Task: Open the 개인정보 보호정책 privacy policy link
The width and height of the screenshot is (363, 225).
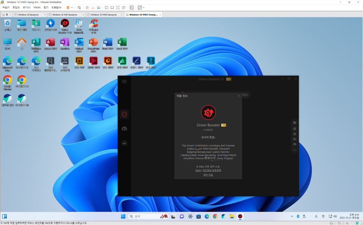Action: (212, 171)
